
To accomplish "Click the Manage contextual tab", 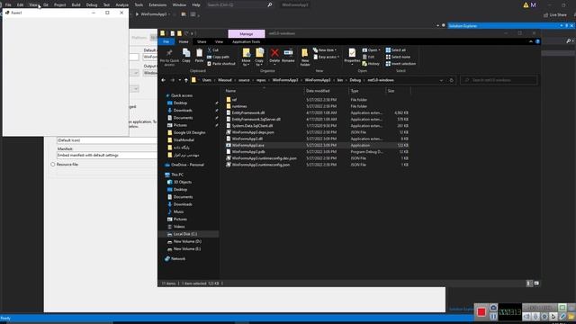I will (246, 34).
